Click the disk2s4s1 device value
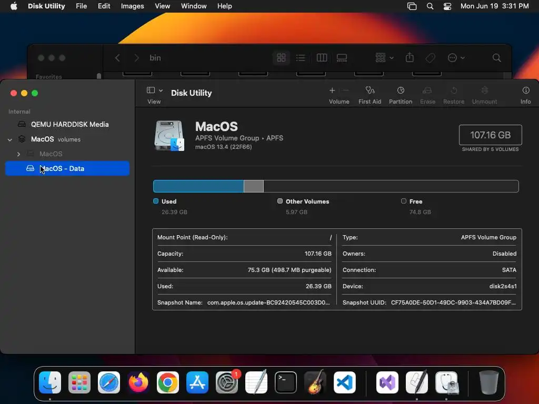The height and width of the screenshot is (404, 539). click(x=503, y=286)
